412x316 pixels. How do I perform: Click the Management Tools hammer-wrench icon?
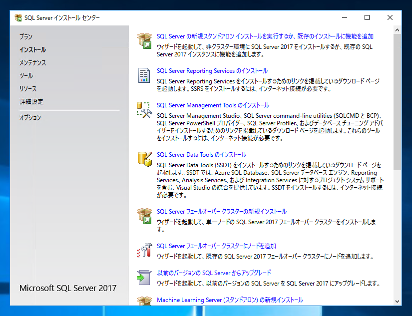(144, 110)
